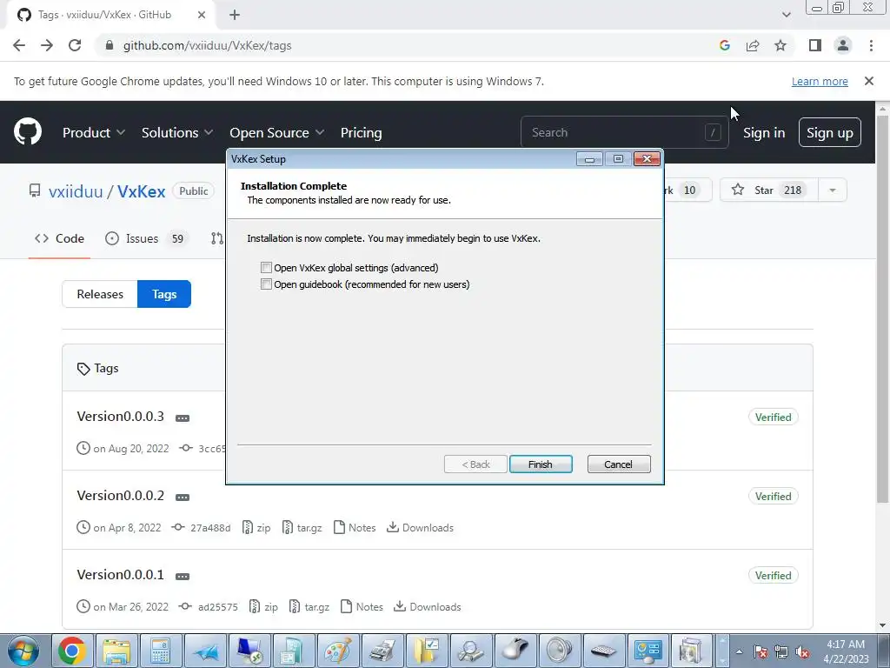This screenshot has width=890, height=668.
Task: Open Calculator from taskbar
Action: click(160, 651)
